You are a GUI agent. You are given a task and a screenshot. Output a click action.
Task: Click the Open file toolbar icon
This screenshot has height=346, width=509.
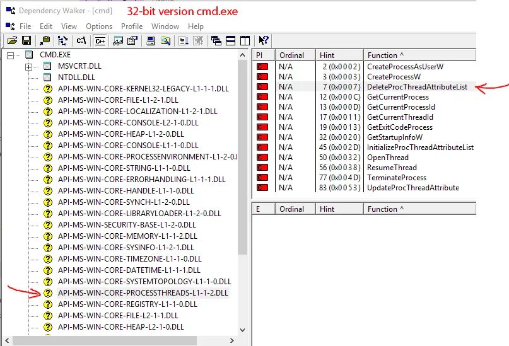(x=12, y=40)
